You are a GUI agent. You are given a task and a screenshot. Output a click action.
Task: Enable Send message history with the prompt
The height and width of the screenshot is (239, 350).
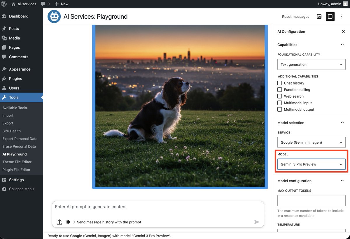[x=70, y=222]
